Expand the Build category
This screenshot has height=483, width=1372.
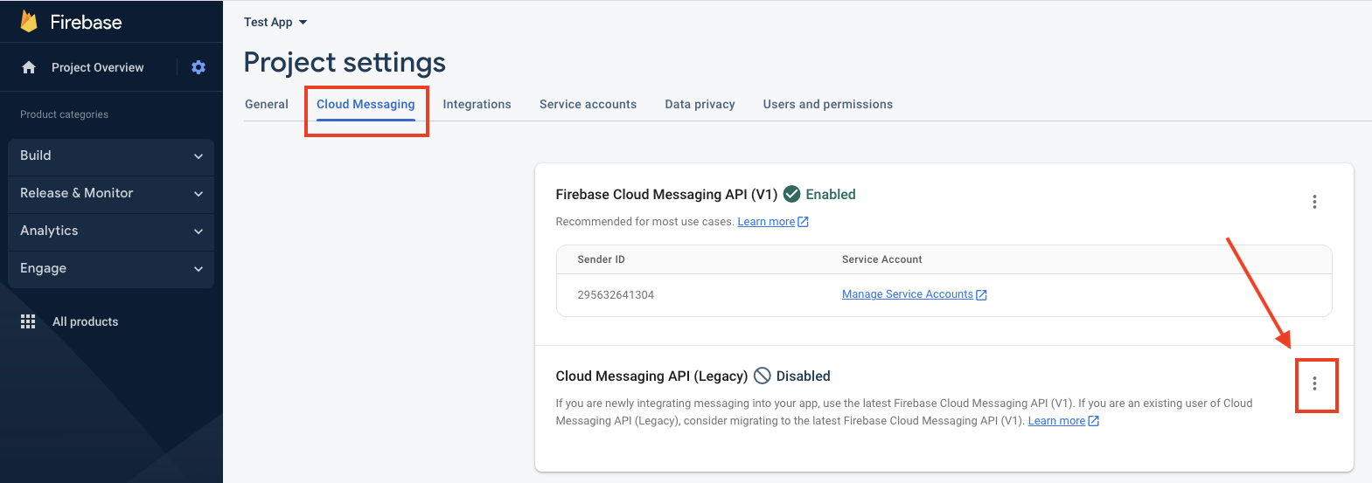pos(111,155)
